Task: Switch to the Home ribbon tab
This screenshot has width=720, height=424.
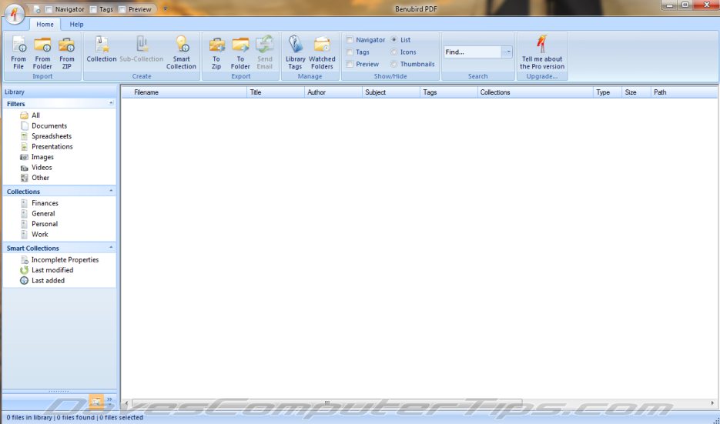Action: tap(45, 25)
